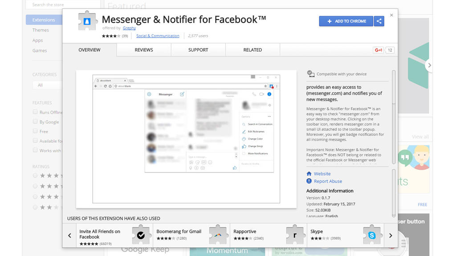Click the Rapportive title

(245, 231)
